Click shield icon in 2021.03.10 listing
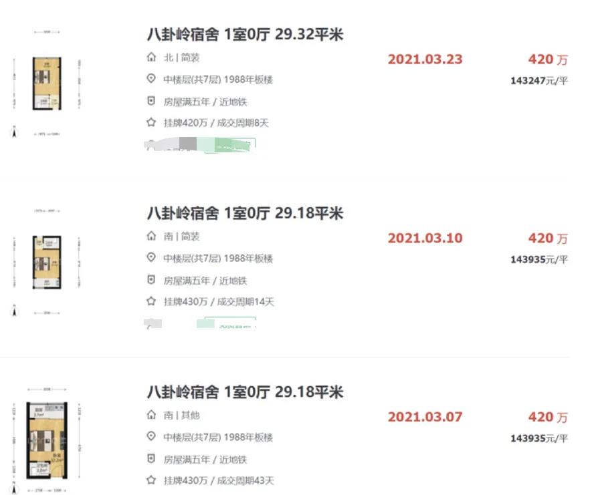The width and height of the screenshot is (594, 495). (x=151, y=281)
